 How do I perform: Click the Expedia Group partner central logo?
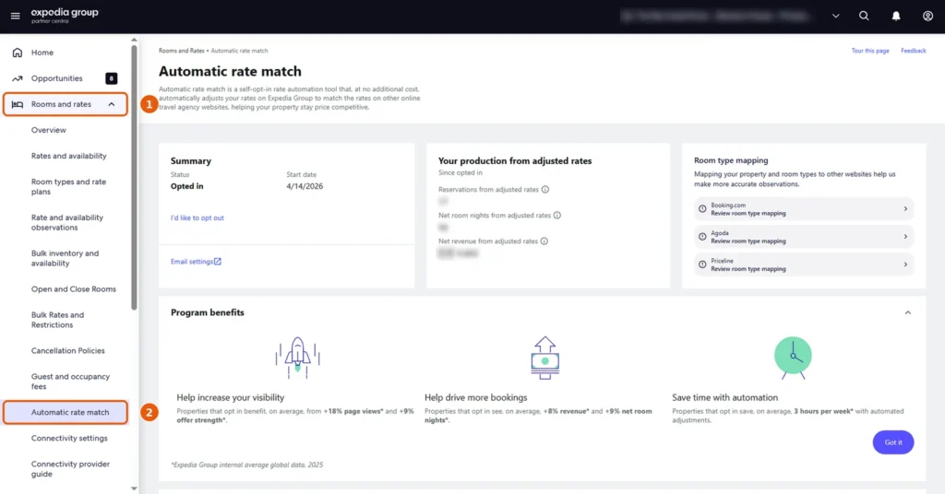pos(65,16)
